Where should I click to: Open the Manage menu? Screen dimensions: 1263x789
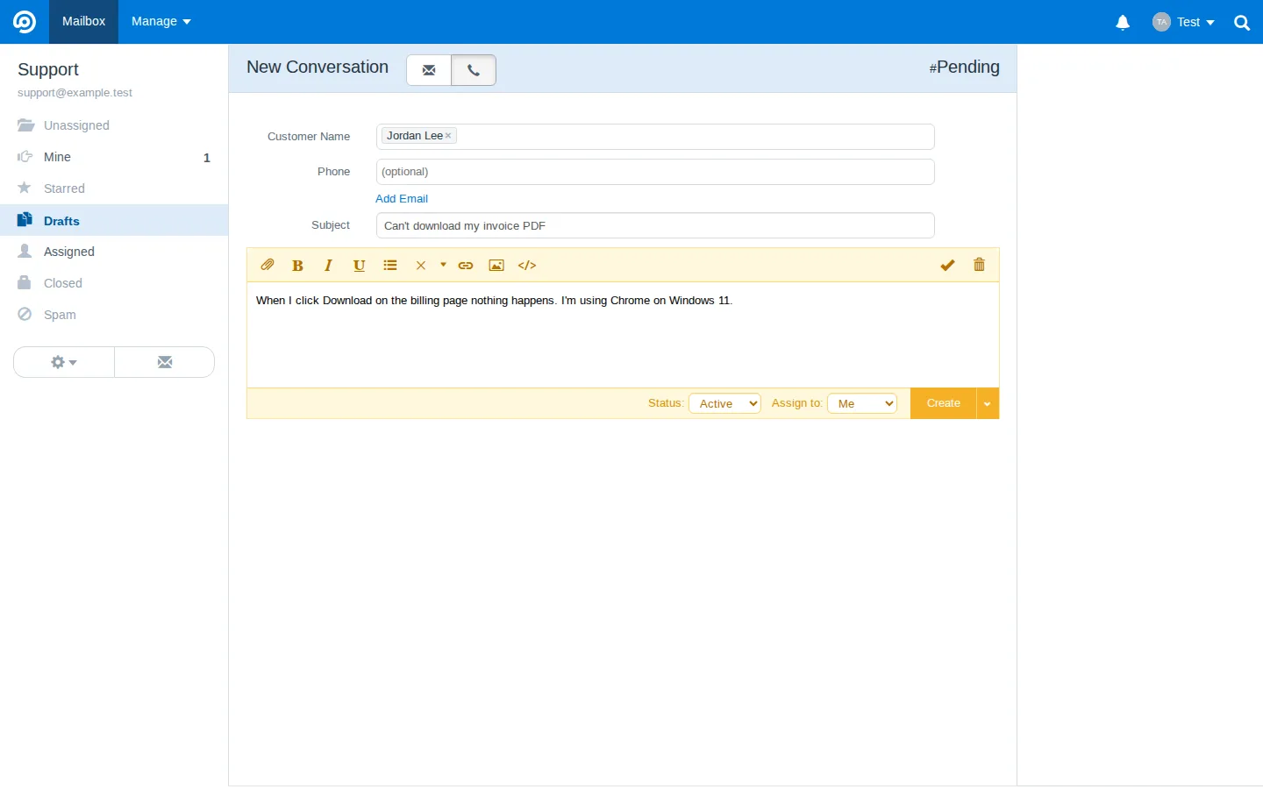click(161, 22)
